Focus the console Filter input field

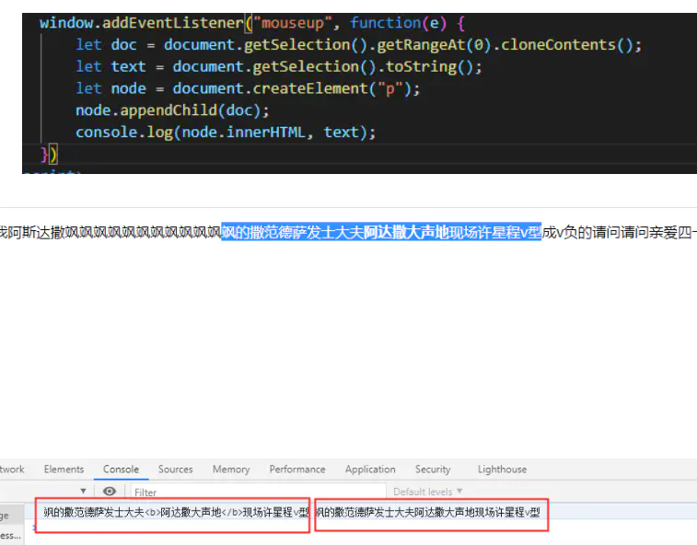coord(258,493)
